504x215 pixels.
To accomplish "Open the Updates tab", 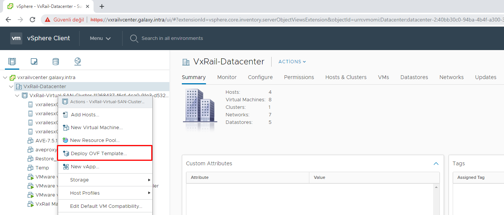I will pos(486,77).
